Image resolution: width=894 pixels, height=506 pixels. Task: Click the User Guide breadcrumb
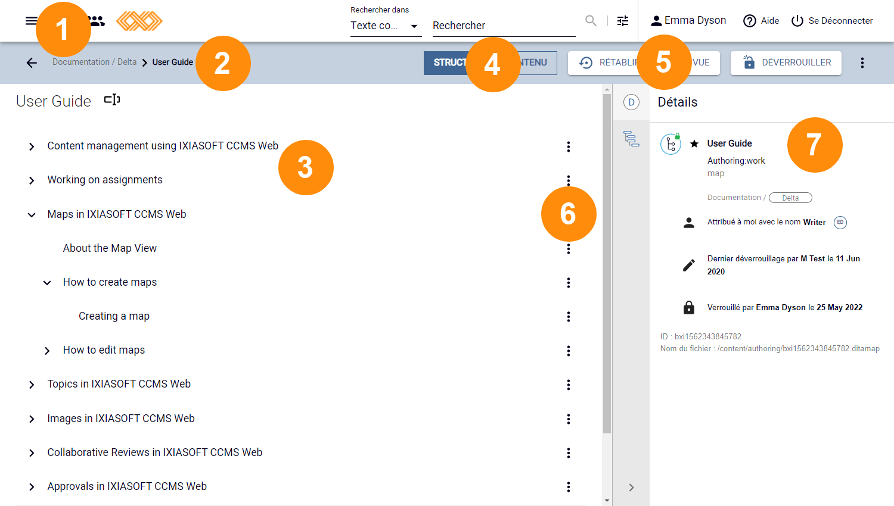[x=173, y=62]
